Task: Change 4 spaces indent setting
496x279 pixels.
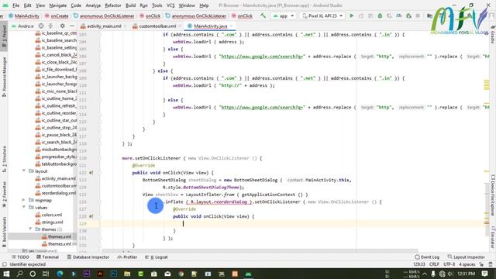Action: click(x=467, y=264)
